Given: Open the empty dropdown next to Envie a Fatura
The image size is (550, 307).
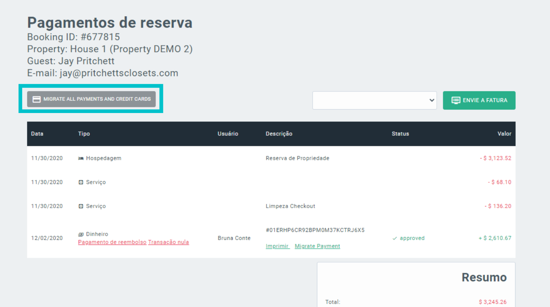Looking at the screenshot, I should click(x=374, y=100).
